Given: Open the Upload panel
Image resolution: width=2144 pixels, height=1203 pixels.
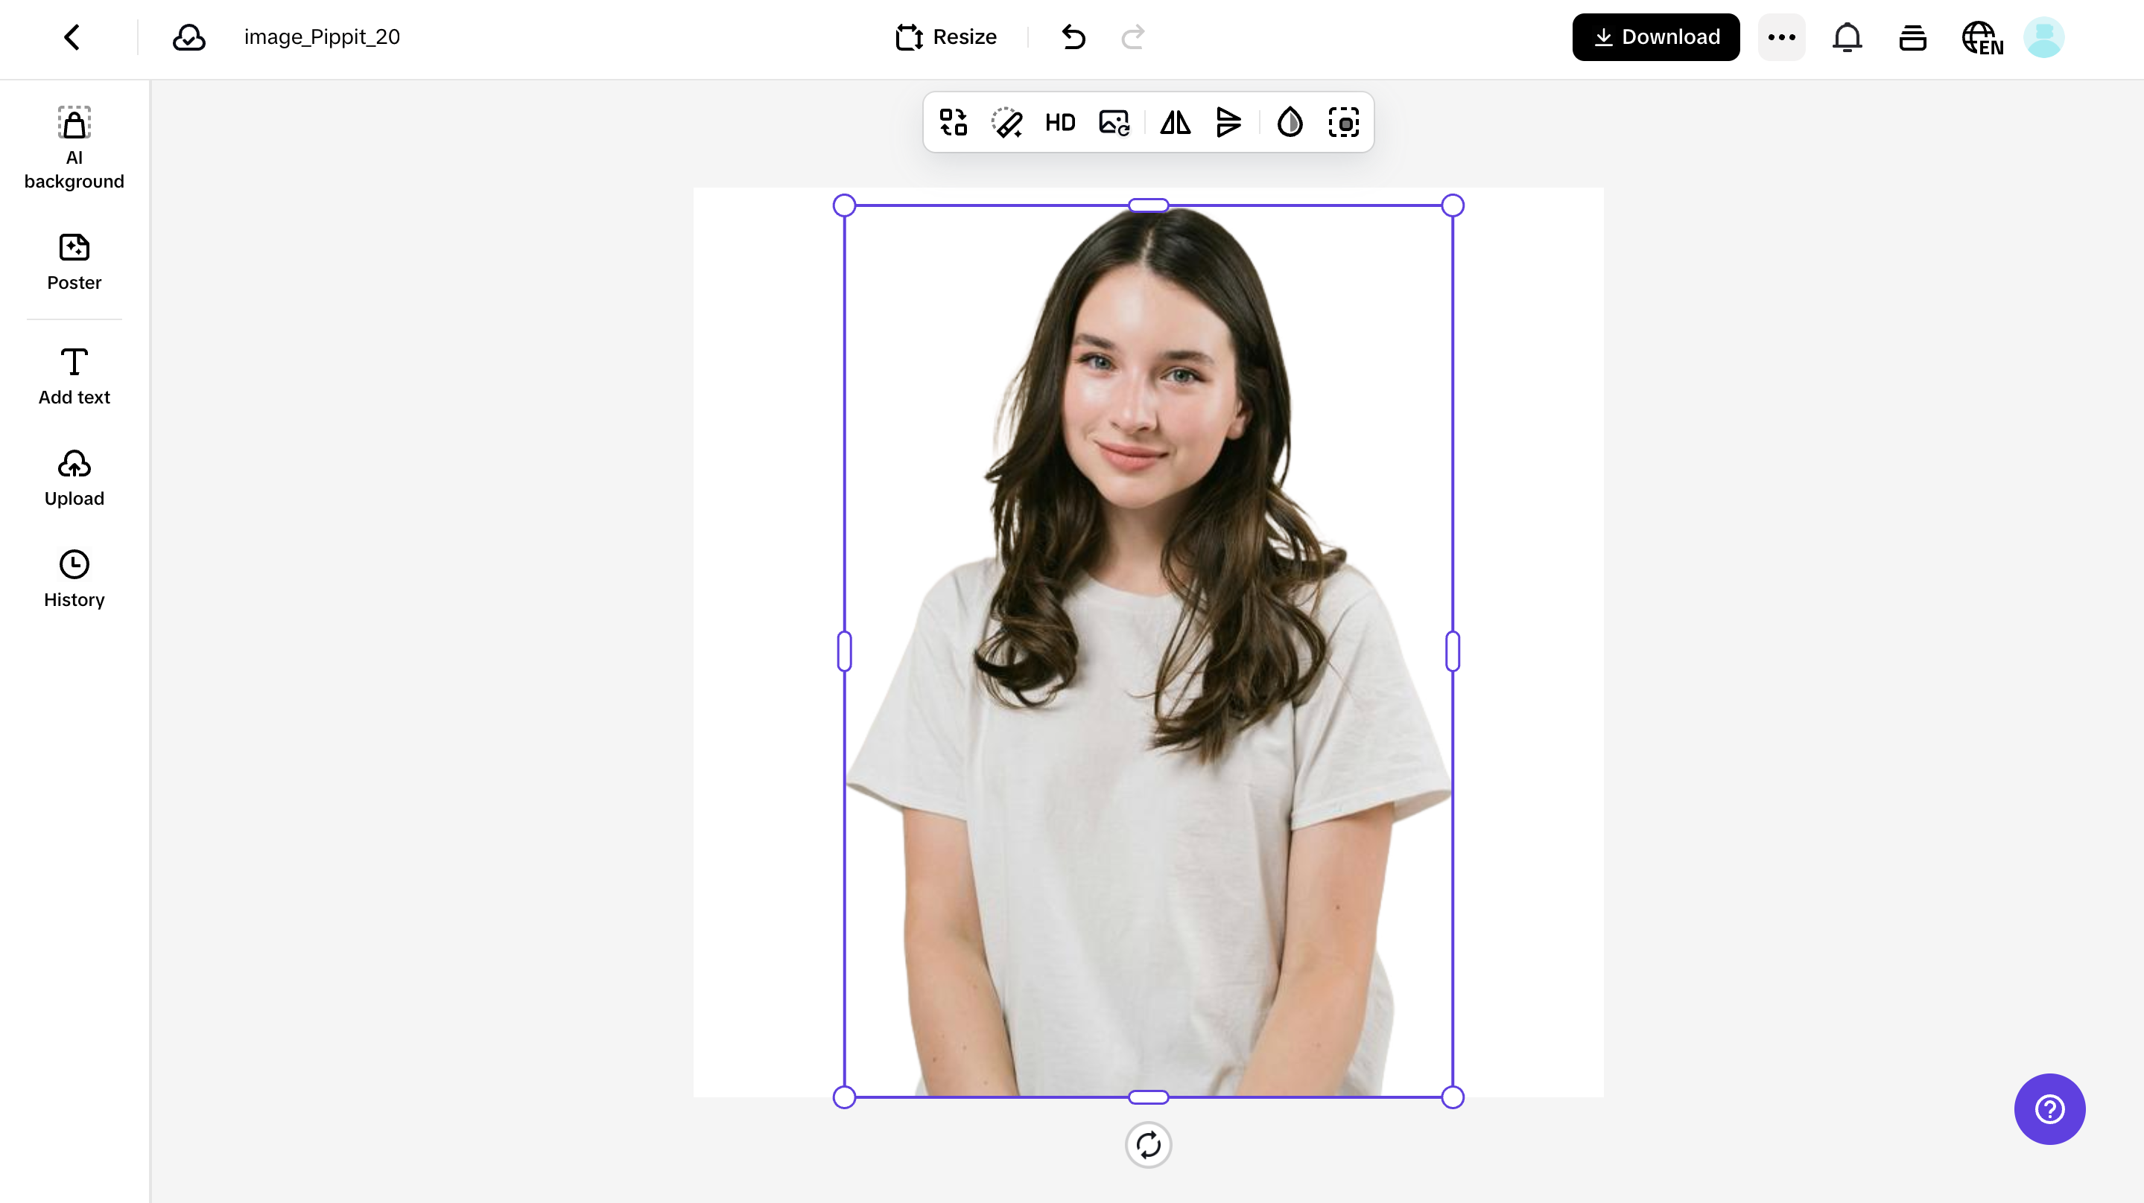Looking at the screenshot, I should 73,477.
